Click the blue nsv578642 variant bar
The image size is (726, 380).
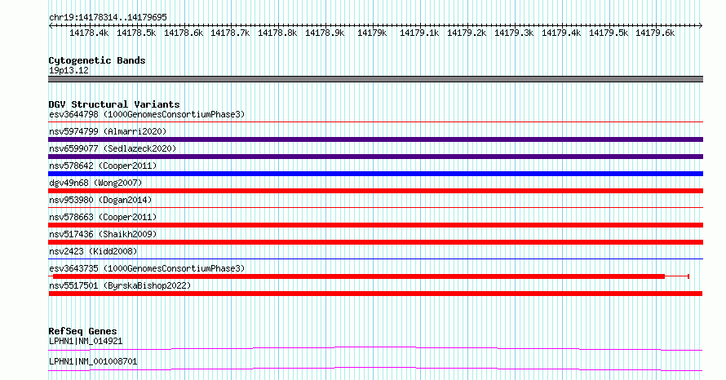click(375, 174)
